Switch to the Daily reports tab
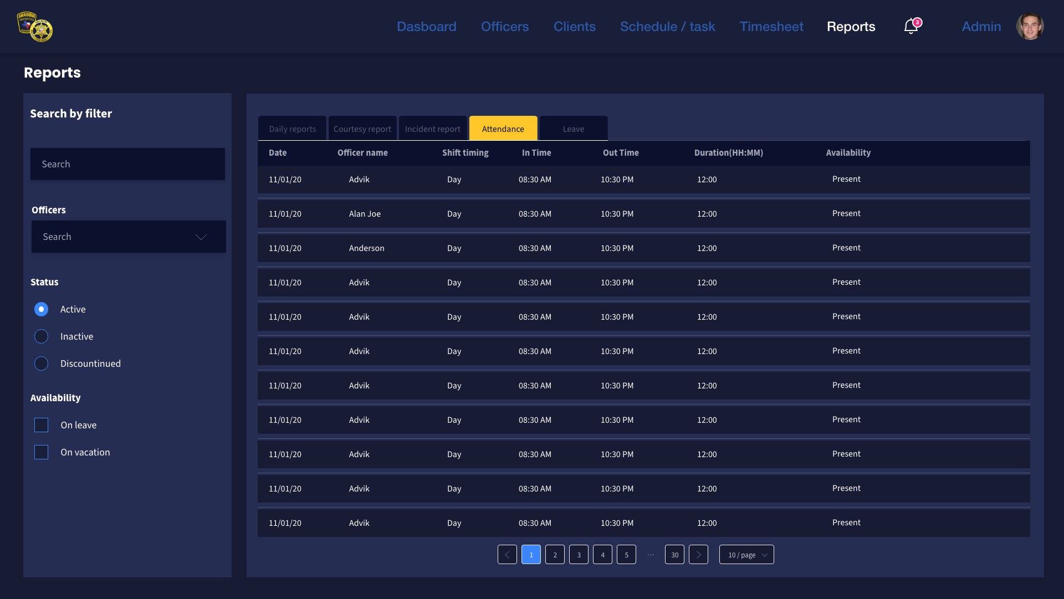The width and height of the screenshot is (1064, 599). 292,129
